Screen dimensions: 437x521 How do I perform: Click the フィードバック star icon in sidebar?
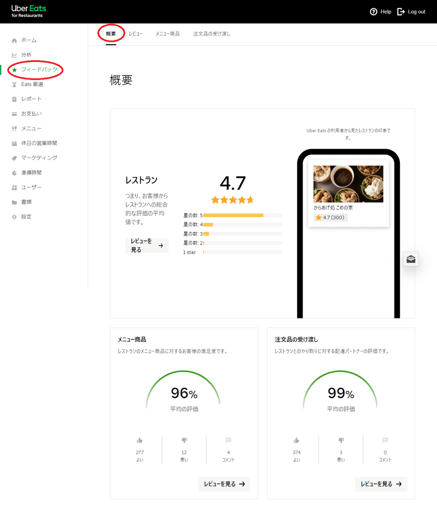(x=14, y=69)
